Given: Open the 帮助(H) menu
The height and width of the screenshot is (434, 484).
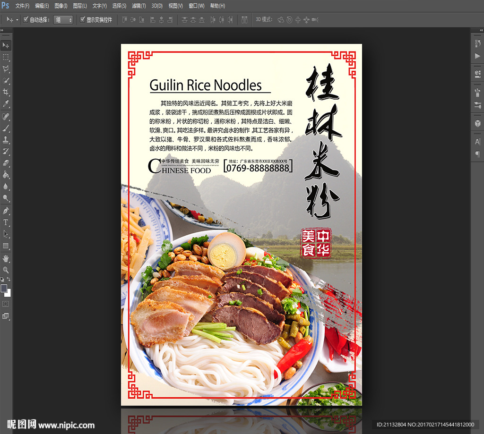Looking at the screenshot, I should pyautogui.click(x=217, y=6).
